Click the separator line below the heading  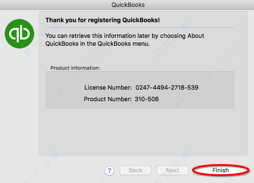point(140,28)
